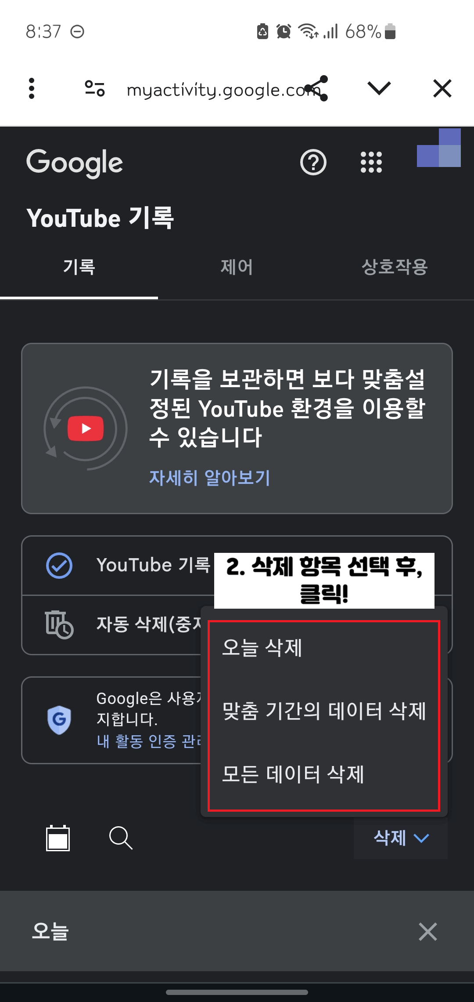Expand the 삭제 dropdown button
474x1002 pixels.
click(x=401, y=838)
